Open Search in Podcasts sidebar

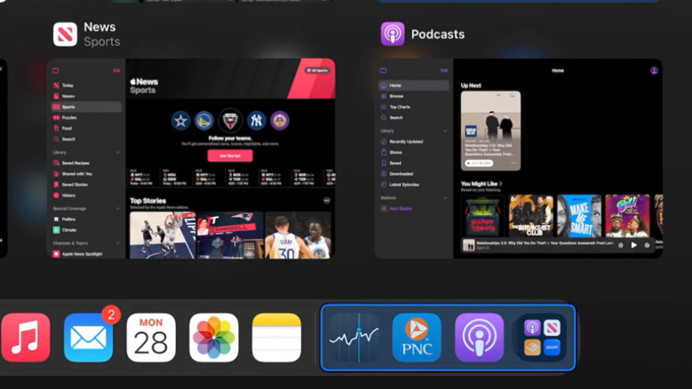tap(414, 117)
